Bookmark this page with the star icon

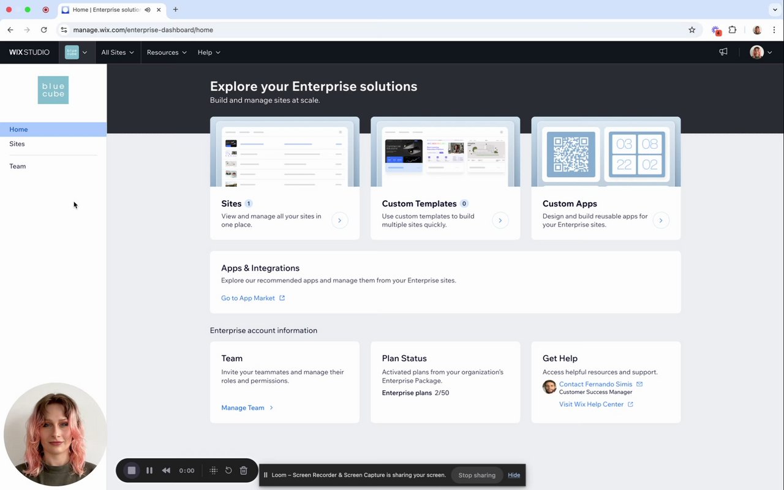point(692,29)
